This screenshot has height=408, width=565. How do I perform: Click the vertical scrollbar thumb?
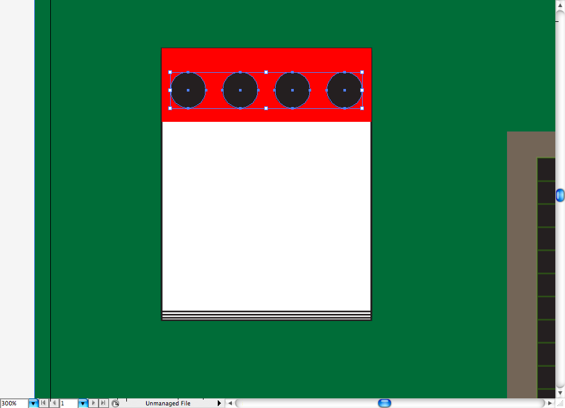(x=560, y=195)
